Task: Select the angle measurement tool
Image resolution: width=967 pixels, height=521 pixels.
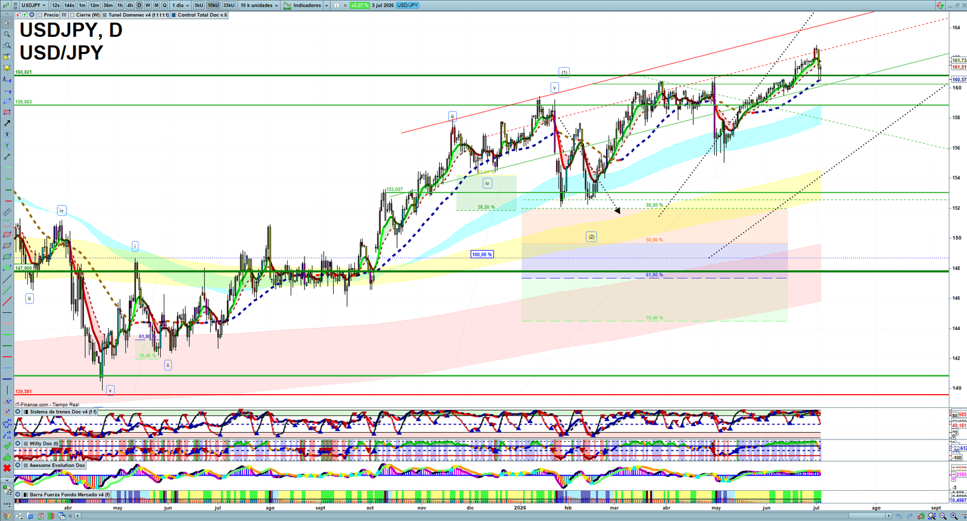Action: pyautogui.click(x=7, y=401)
